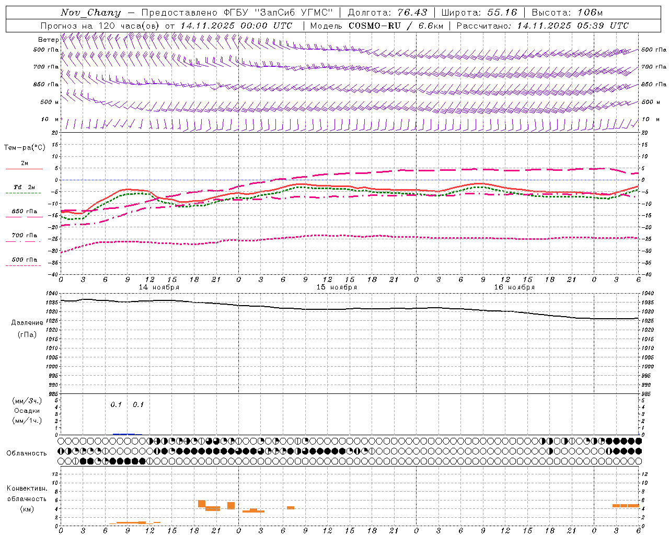Select the Прогноз на 120 часа(ов) text
The width and height of the screenshot is (669, 535).
coord(100,26)
